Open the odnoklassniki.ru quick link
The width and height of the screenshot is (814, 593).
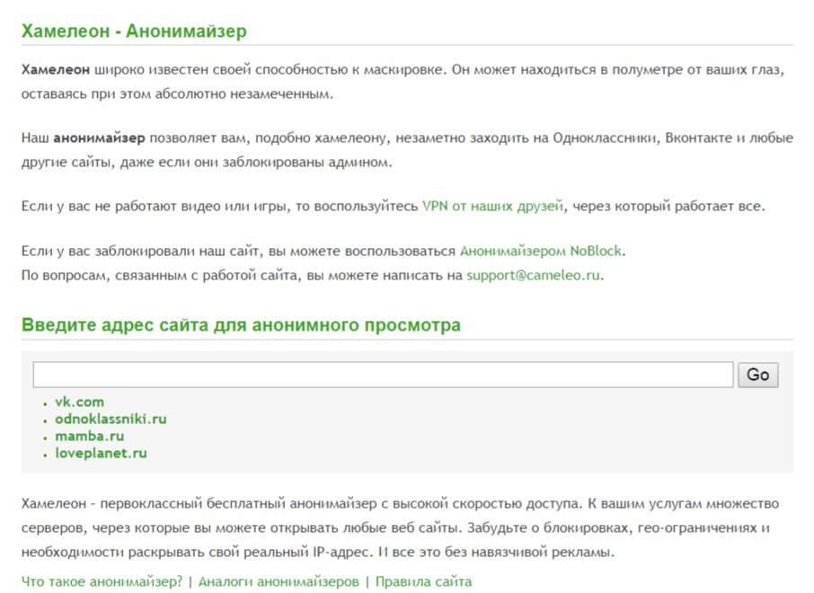111,419
